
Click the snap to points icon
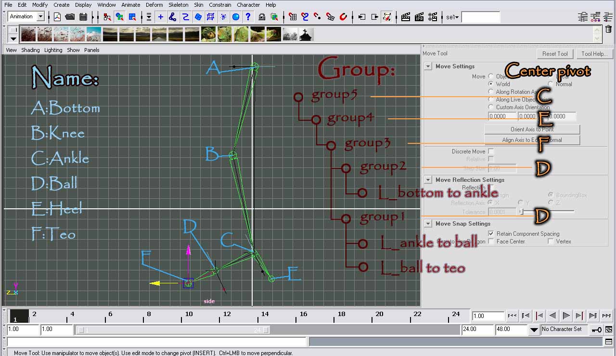(318, 17)
